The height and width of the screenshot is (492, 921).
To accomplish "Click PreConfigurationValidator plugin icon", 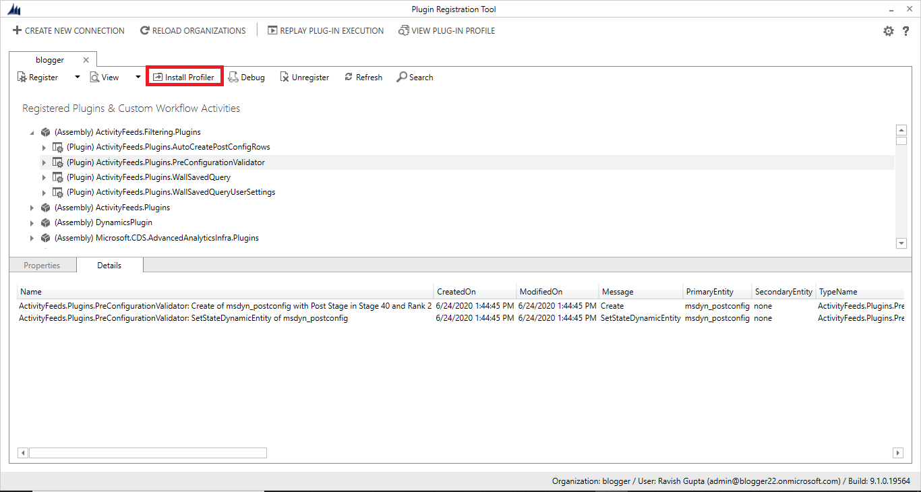I will pos(58,162).
